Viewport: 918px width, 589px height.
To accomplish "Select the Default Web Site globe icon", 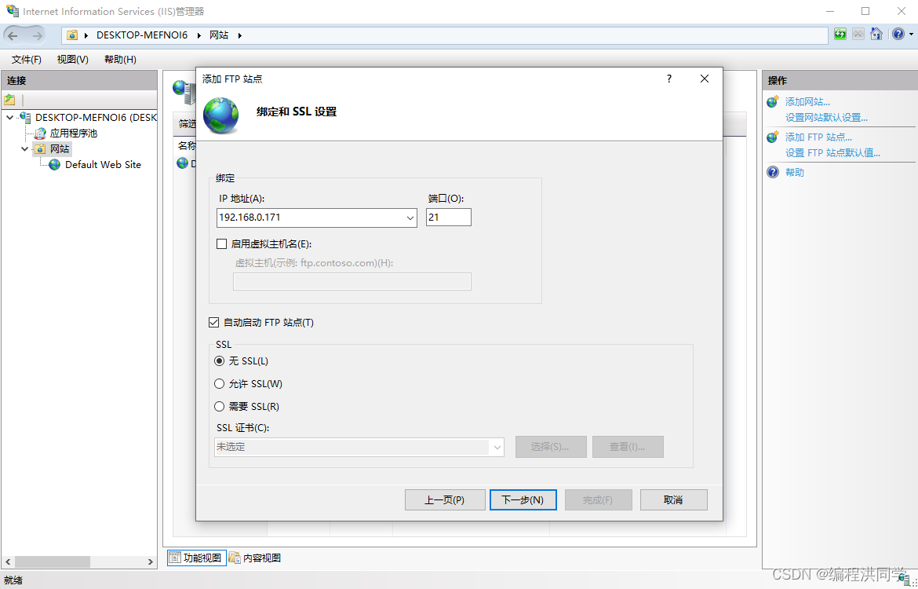I will click(x=54, y=165).
